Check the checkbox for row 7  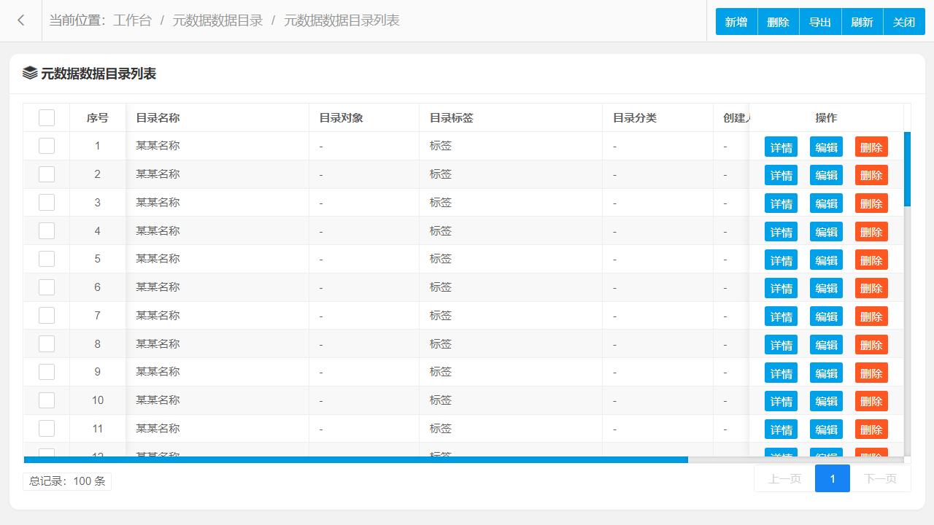47,316
